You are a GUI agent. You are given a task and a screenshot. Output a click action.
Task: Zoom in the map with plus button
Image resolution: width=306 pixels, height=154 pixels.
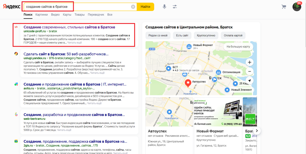point(250,62)
